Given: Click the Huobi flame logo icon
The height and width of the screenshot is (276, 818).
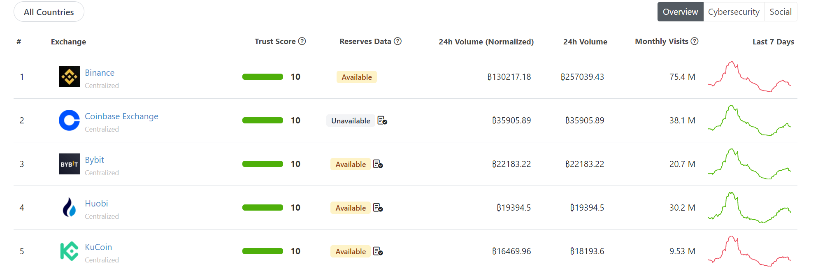Looking at the screenshot, I should [x=69, y=207].
